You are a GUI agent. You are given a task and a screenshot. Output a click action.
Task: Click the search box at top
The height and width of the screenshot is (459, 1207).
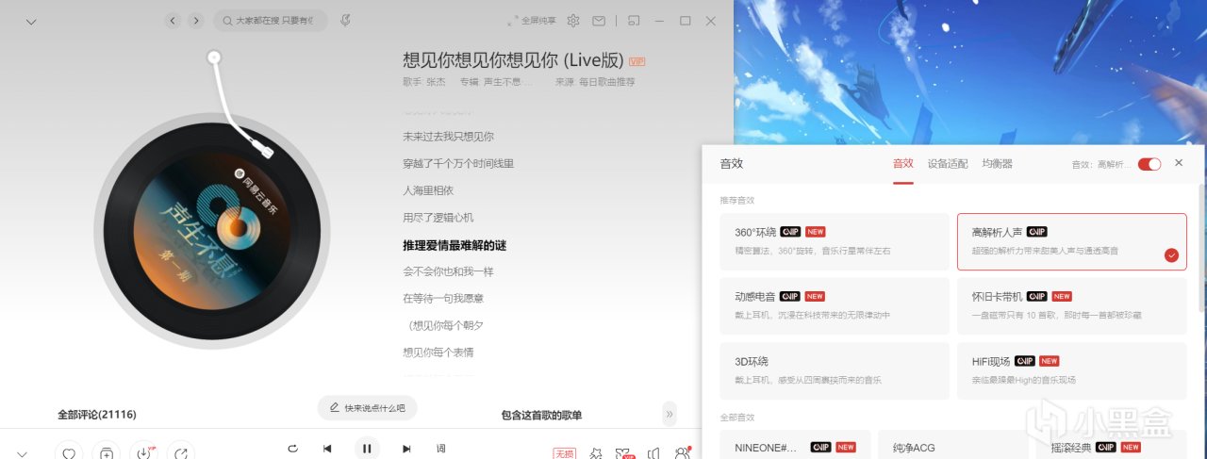pyautogui.click(x=271, y=21)
